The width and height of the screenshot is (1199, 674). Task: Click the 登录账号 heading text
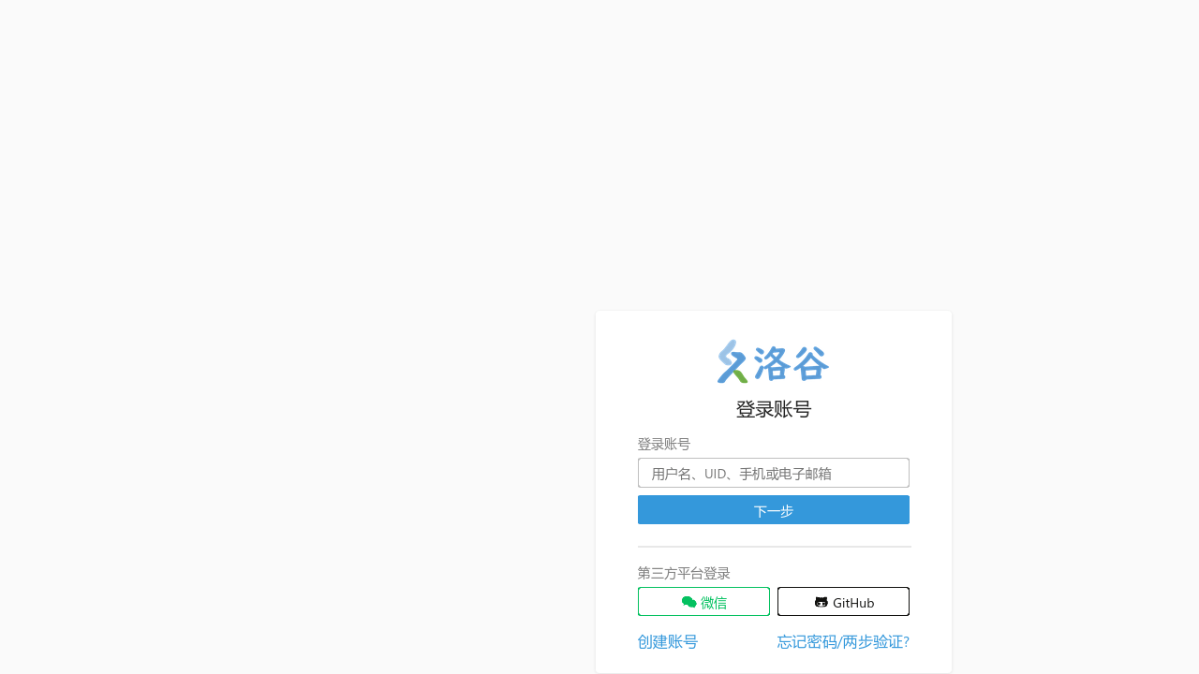point(774,409)
